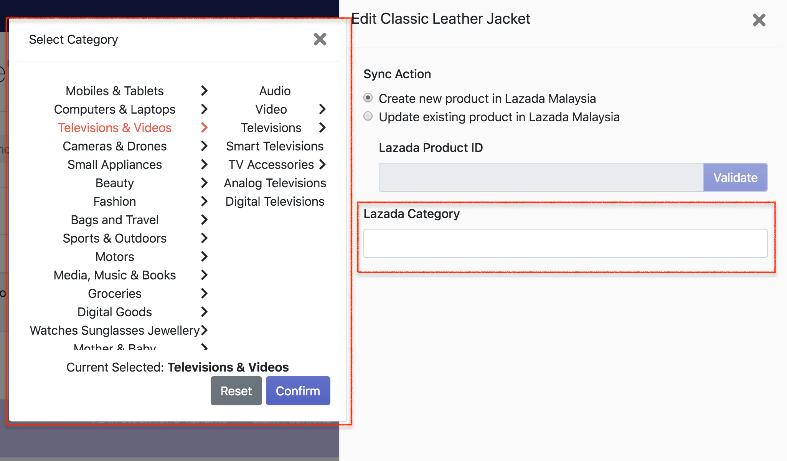Reset the category selection
Viewport: 787px width, 461px height.
tap(236, 391)
